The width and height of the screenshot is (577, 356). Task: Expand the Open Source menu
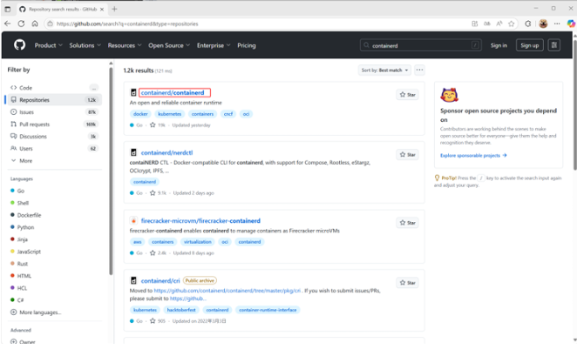pos(169,45)
